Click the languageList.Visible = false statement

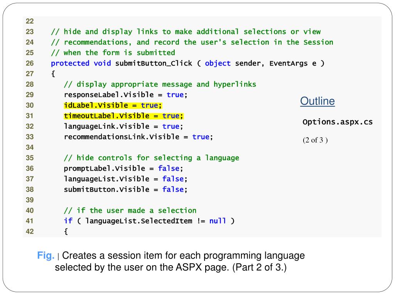(x=125, y=179)
